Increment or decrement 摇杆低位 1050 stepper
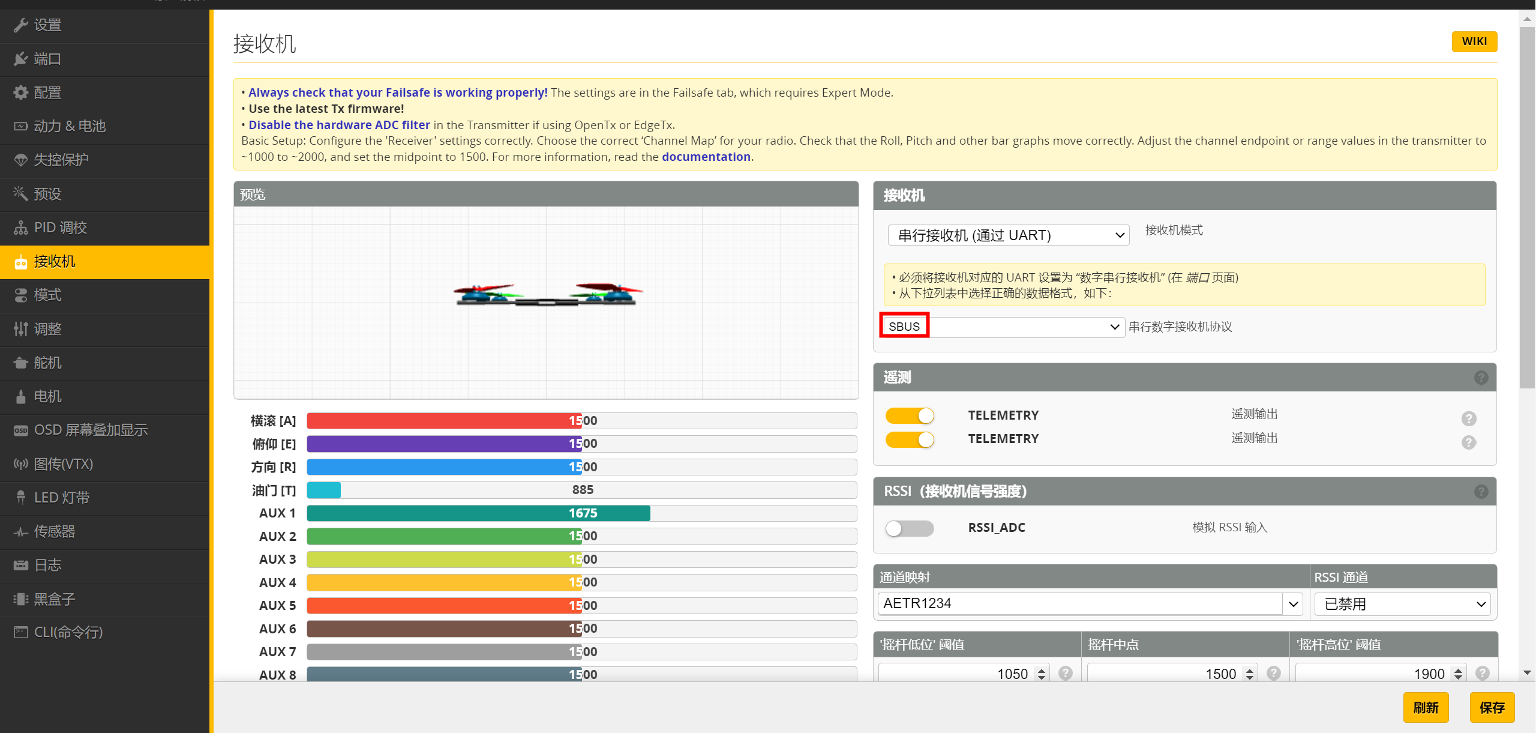 1042,674
